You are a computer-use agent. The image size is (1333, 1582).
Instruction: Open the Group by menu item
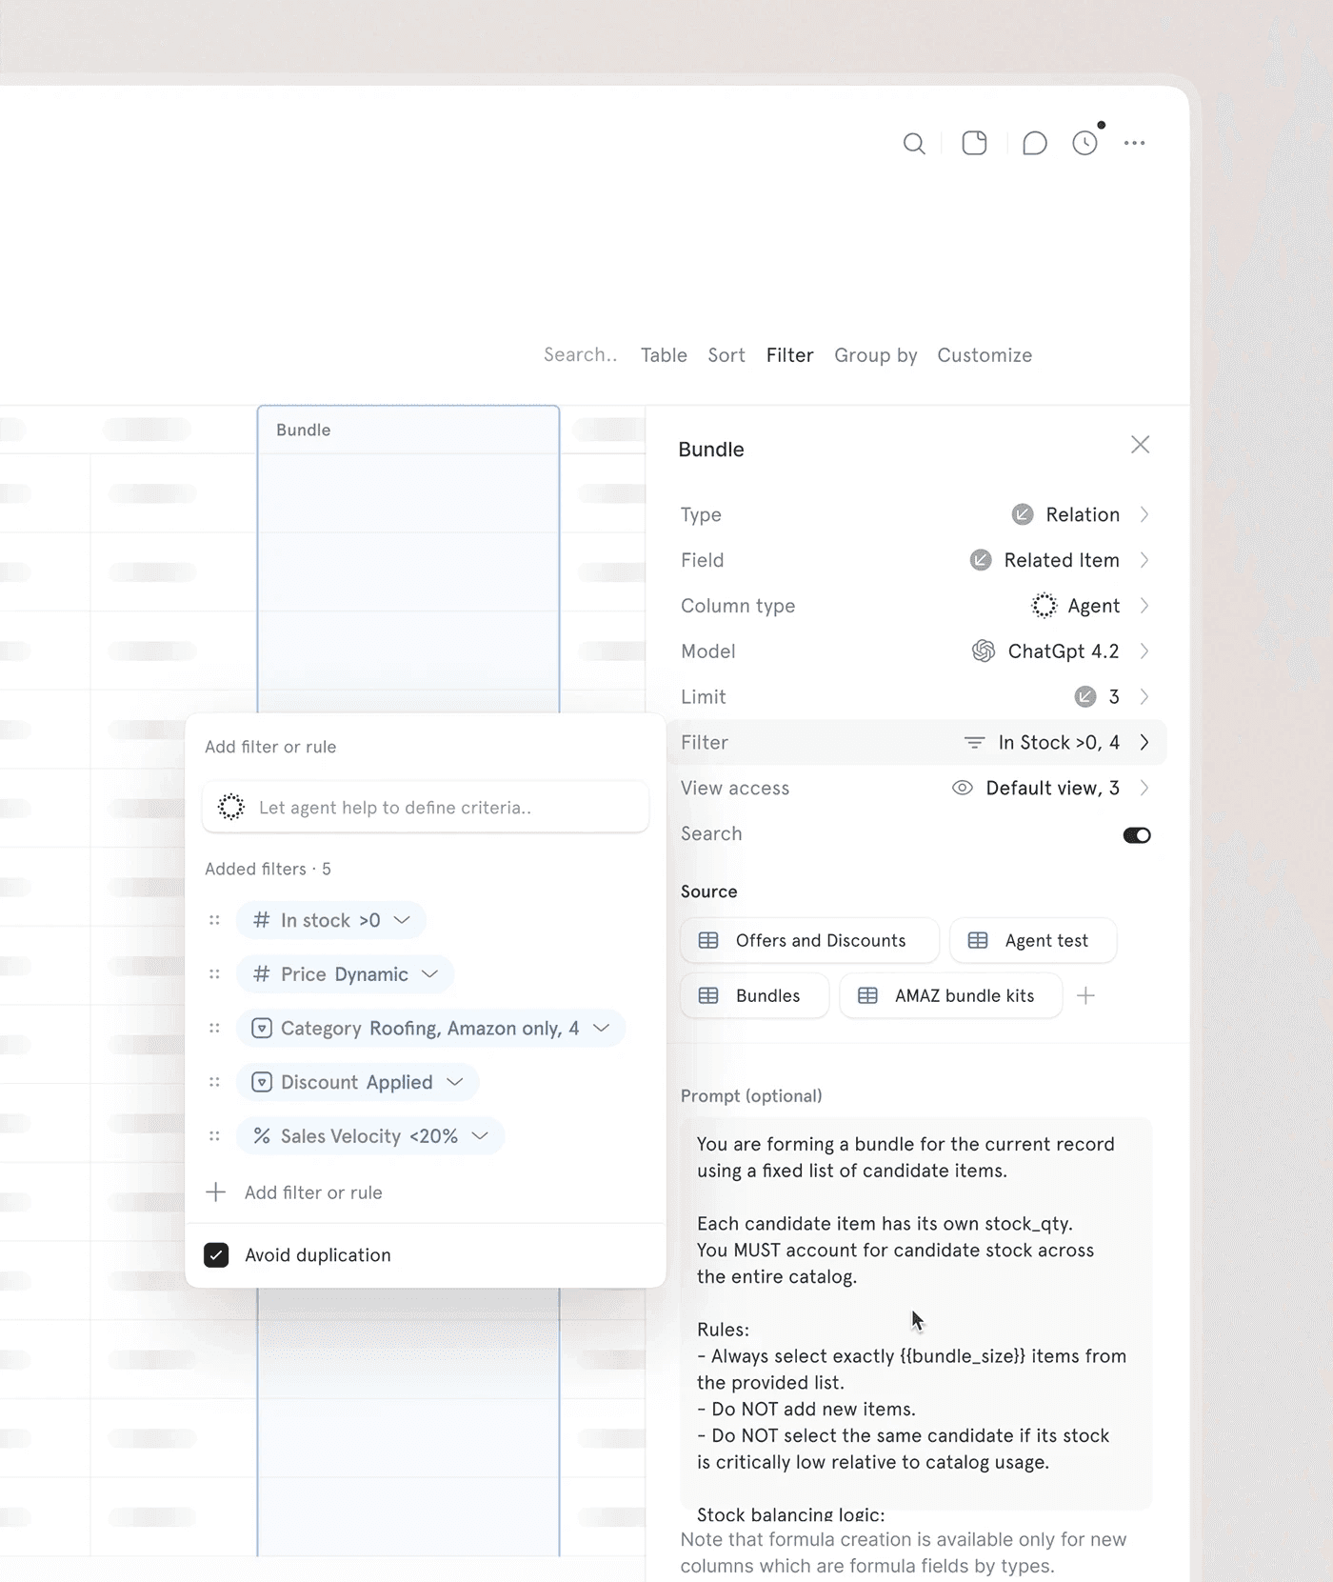(x=876, y=355)
